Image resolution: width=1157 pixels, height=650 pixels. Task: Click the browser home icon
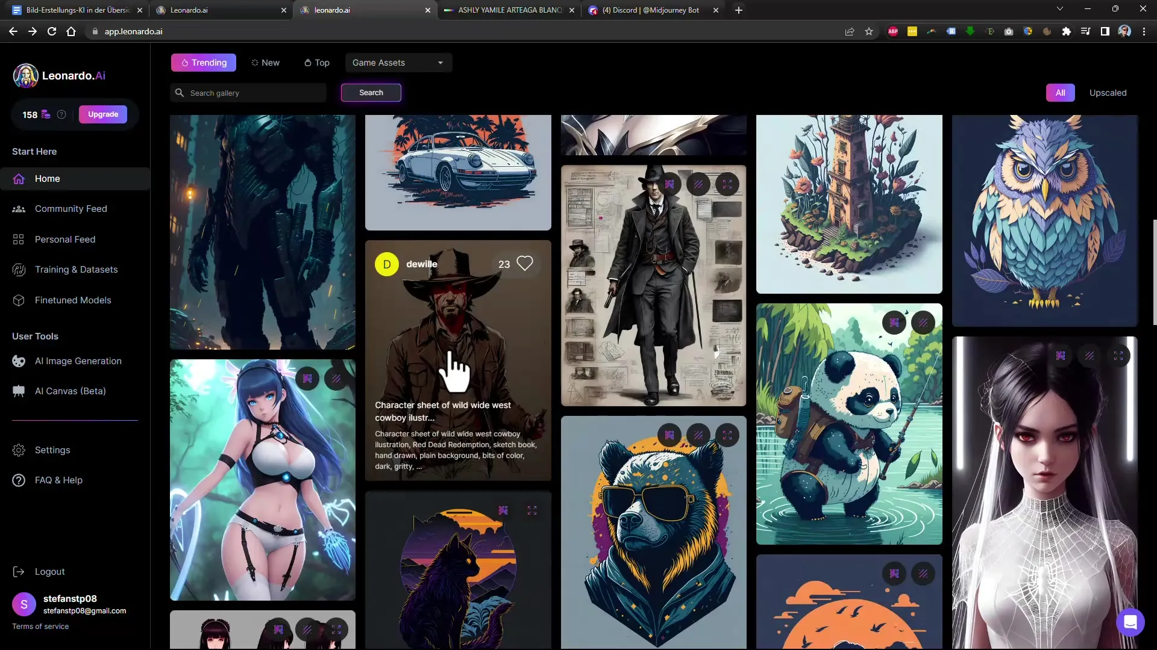coord(71,31)
